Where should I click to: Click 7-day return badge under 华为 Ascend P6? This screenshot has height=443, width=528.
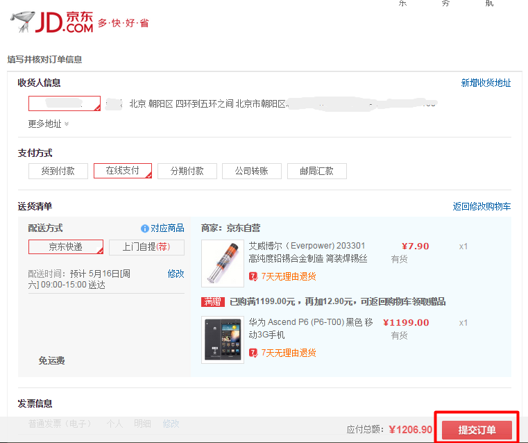(x=282, y=353)
